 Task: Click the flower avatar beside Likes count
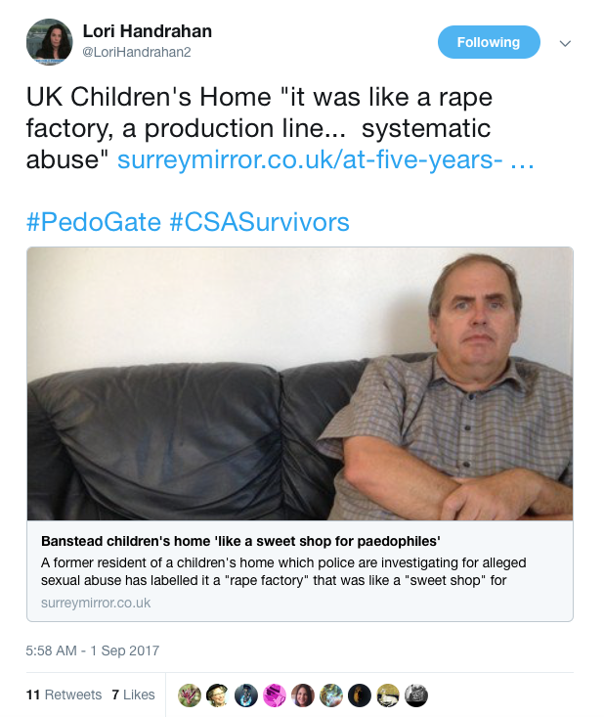[x=190, y=695]
